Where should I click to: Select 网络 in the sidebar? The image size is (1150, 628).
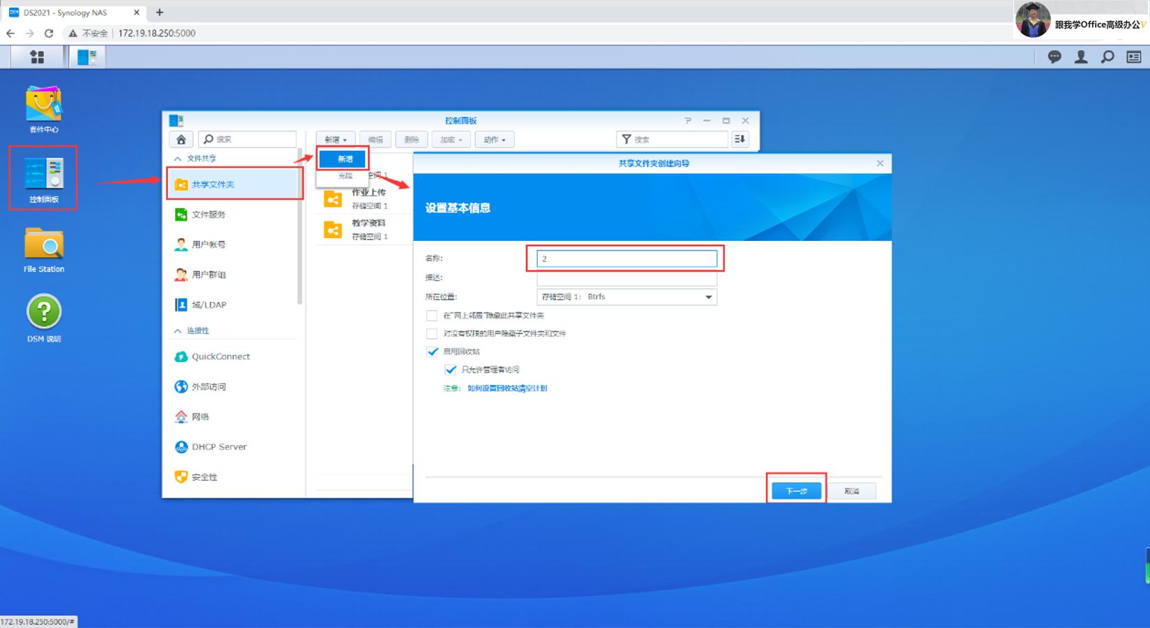coord(234,416)
